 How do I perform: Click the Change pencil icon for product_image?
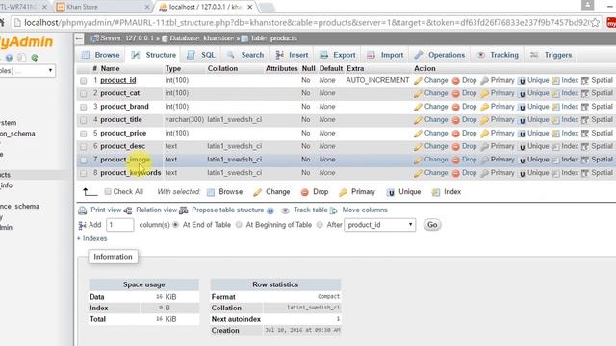pyautogui.click(x=418, y=160)
